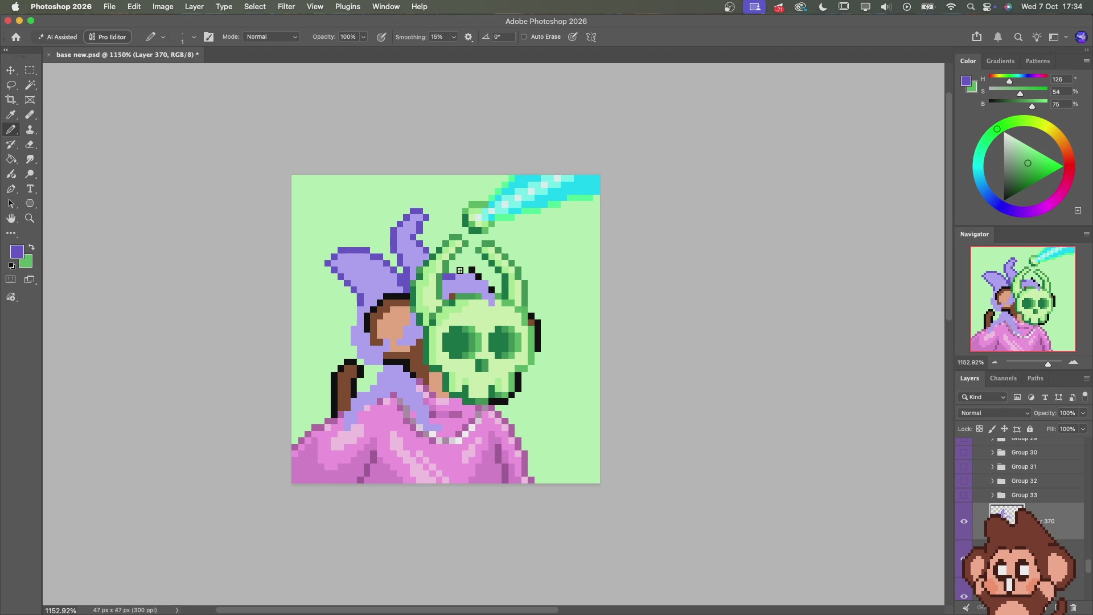Select the Zoom tool in toolbar
Screen dimensions: 1093x615
(x=30, y=218)
